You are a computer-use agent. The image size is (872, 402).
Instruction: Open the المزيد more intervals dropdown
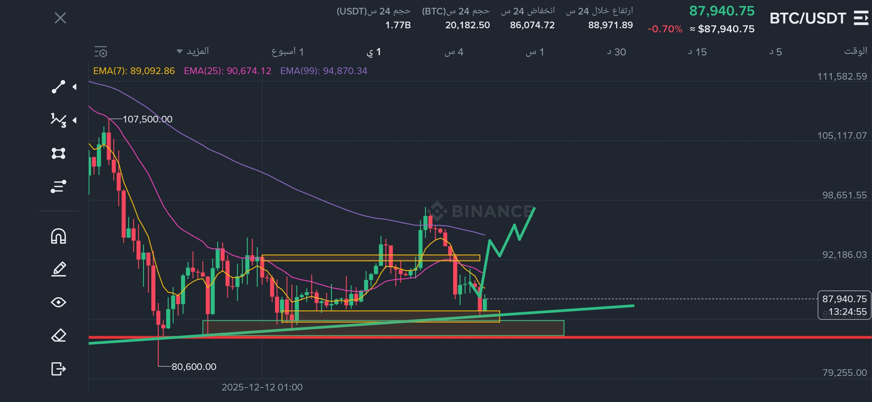[193, 51]
